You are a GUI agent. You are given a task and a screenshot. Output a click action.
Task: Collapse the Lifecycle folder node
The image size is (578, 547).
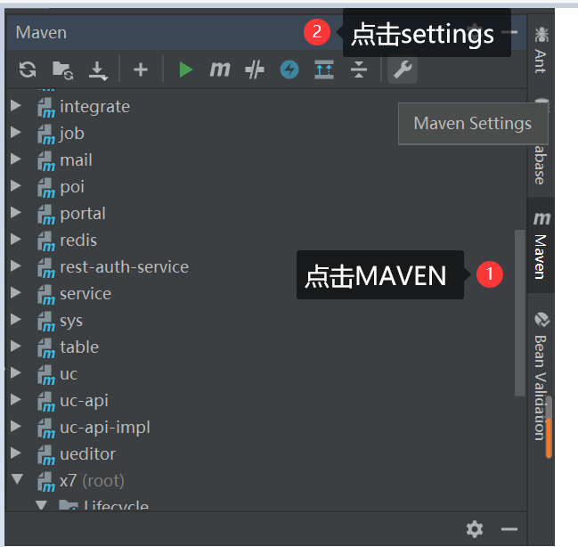[41, 505]
